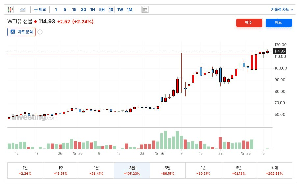Click the 비교 compare plus button
The width and height of the screenshot is (300, 187).
pos(40,10)
